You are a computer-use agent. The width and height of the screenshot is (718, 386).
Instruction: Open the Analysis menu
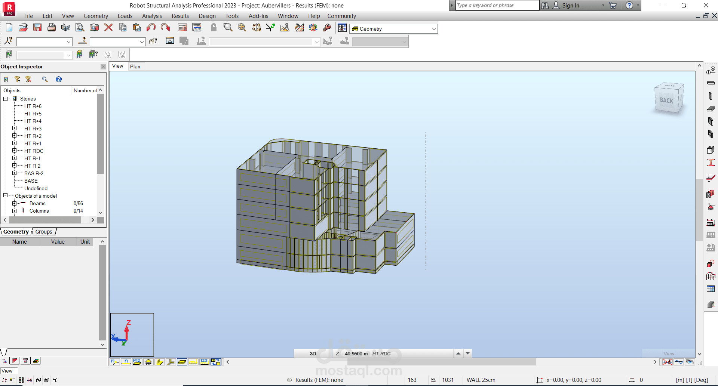(152, 16)
